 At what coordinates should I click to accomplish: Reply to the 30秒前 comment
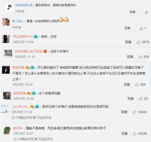point(132,12)
